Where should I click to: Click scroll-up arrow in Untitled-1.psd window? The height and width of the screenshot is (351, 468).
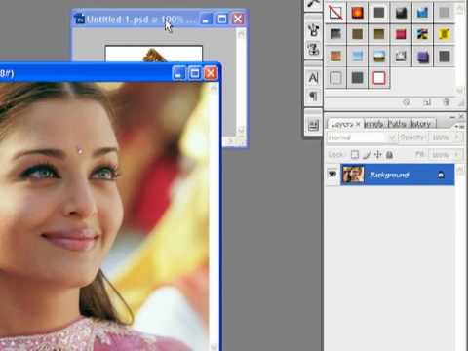tap(241, 34)
